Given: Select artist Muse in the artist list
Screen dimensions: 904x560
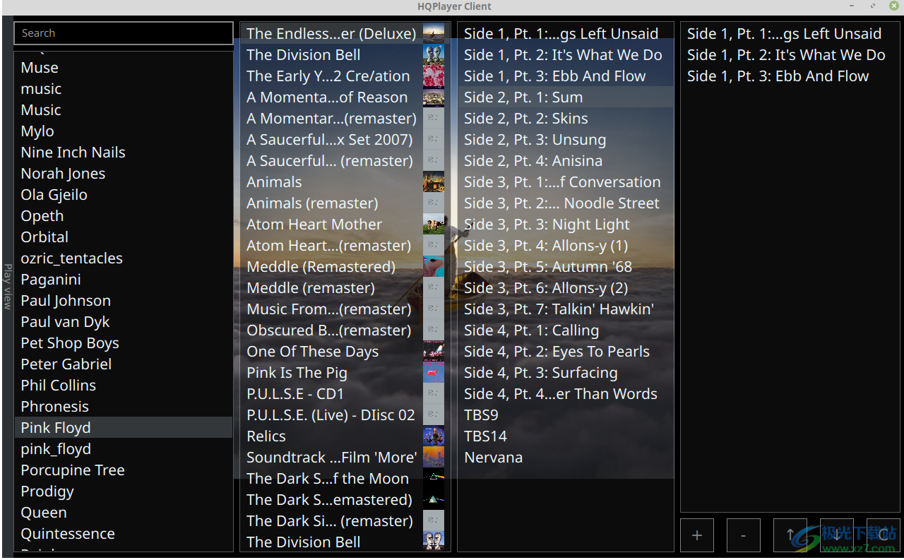Looking at the screenshot, I should [124, 68].
